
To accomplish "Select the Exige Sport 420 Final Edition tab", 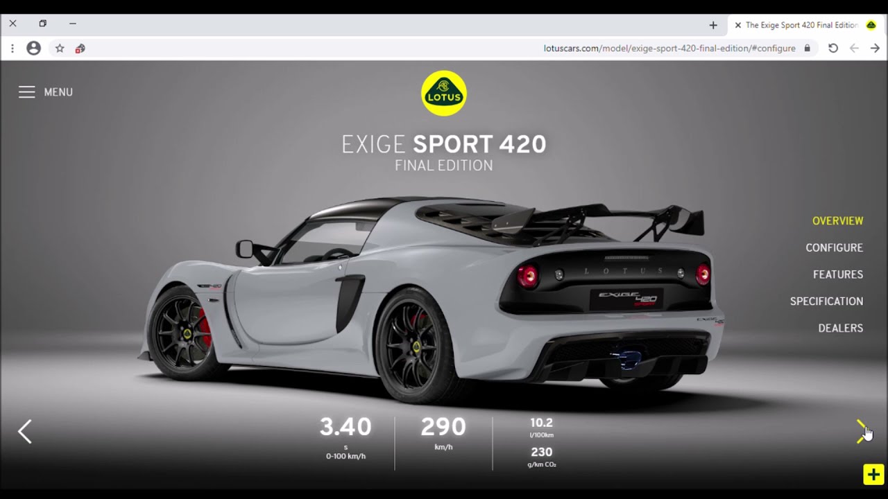I will 808,25.
